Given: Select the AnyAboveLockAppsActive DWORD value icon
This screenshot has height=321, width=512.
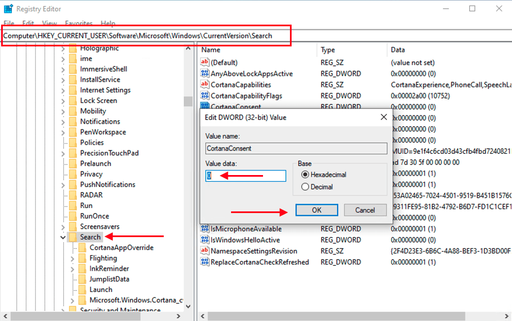Looking at the screenshot, I should pos(205,73).
